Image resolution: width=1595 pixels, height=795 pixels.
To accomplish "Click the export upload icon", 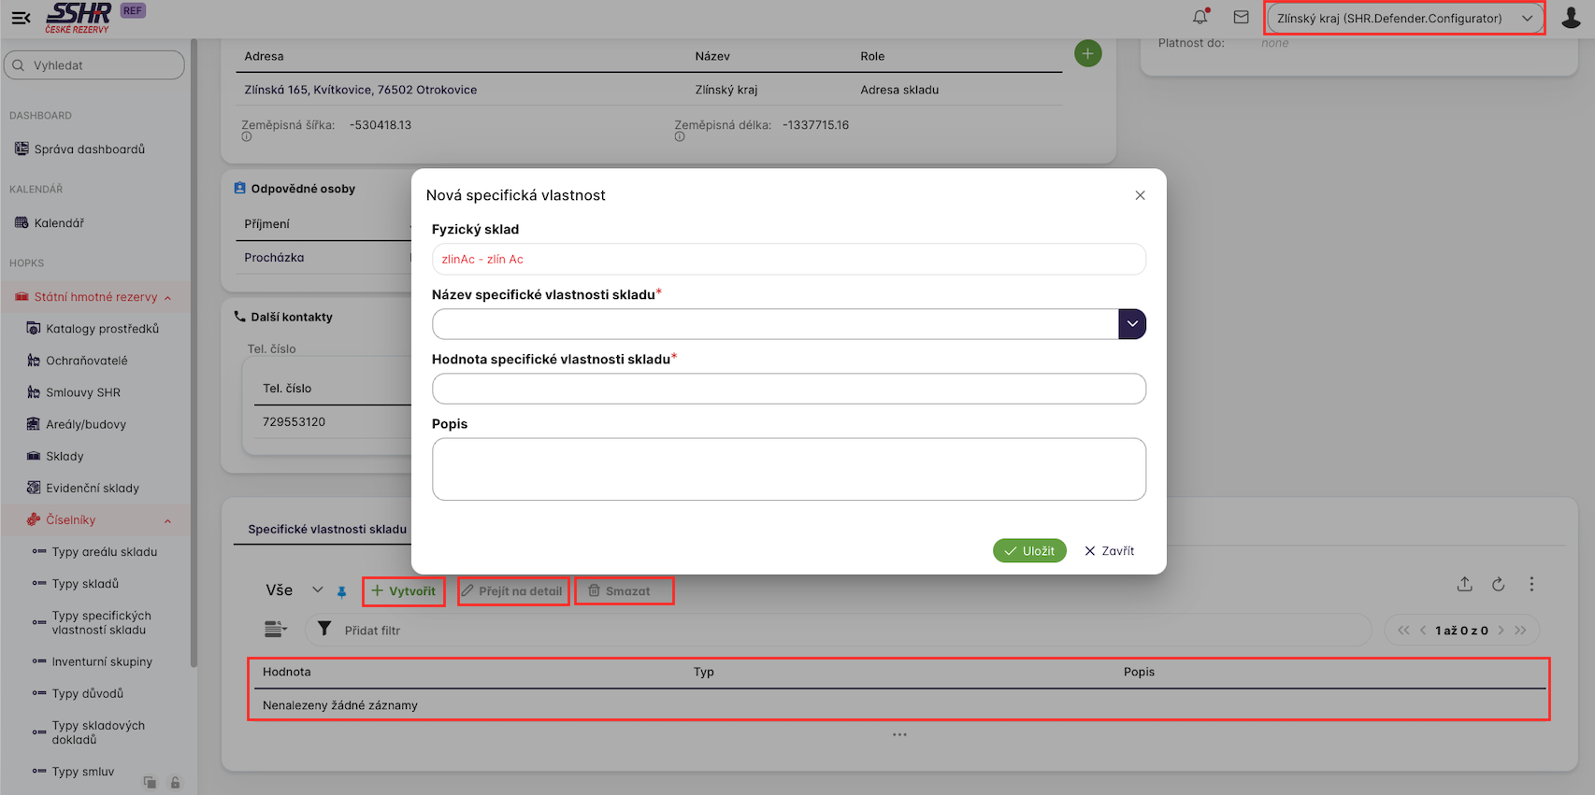I will click(1464, 584).
